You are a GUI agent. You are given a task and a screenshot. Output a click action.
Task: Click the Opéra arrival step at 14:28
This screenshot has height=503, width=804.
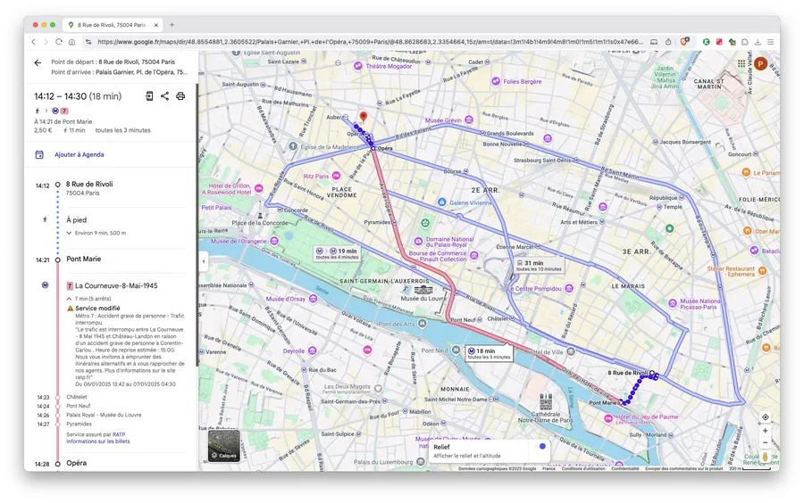pos(77,463)
